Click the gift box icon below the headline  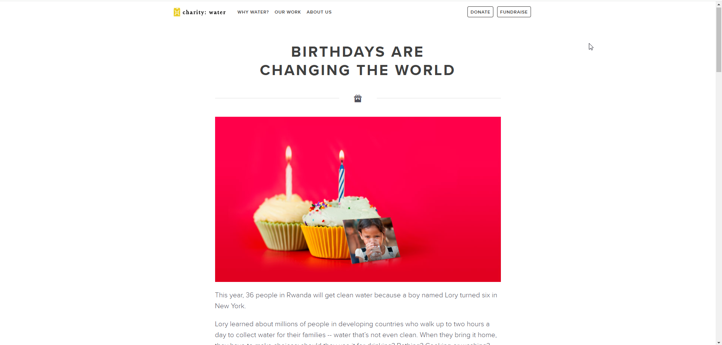click(358, 98)
